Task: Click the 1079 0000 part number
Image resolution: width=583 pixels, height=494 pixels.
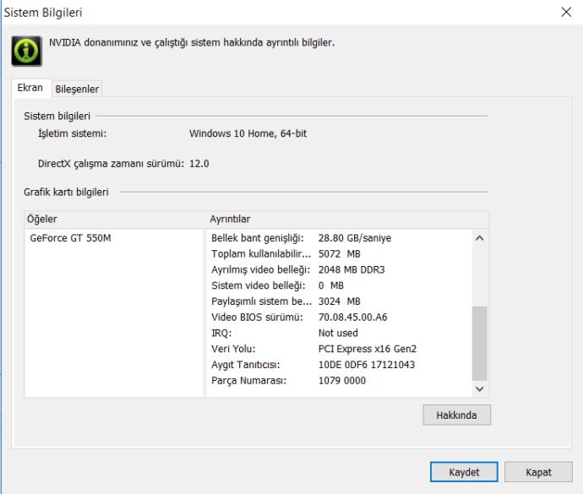Action: (342, 381)
